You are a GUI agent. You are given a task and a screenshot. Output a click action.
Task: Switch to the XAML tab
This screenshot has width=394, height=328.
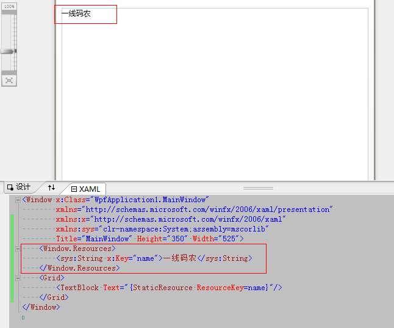(86, 189)
